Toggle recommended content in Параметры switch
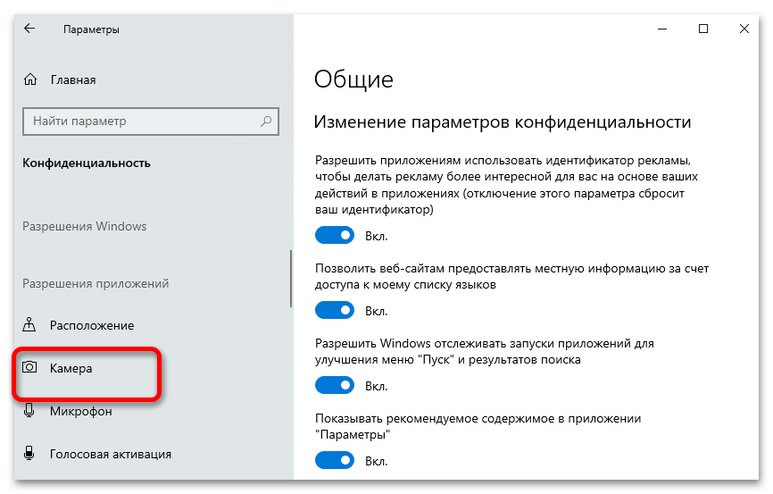The image size is (773, 494). click(x=335, y=460)
